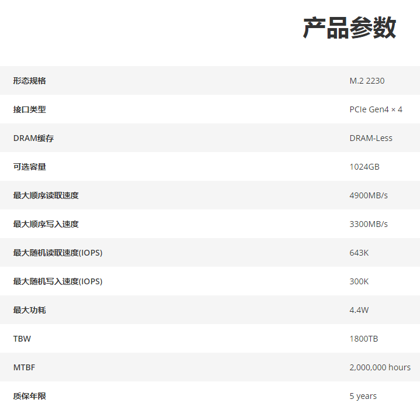This screenshot has width=420, height=420.
Task: Click the 1024GB capacity value
Action: coord(364,167)
